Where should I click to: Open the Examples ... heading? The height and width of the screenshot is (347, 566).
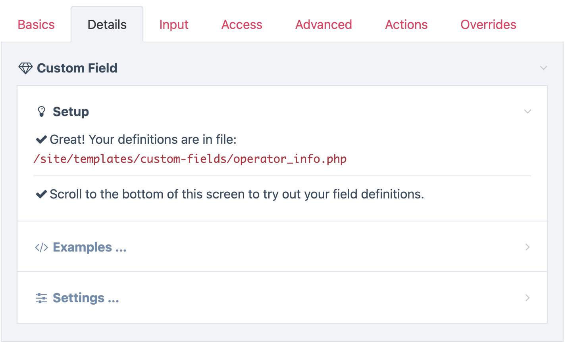90,247
